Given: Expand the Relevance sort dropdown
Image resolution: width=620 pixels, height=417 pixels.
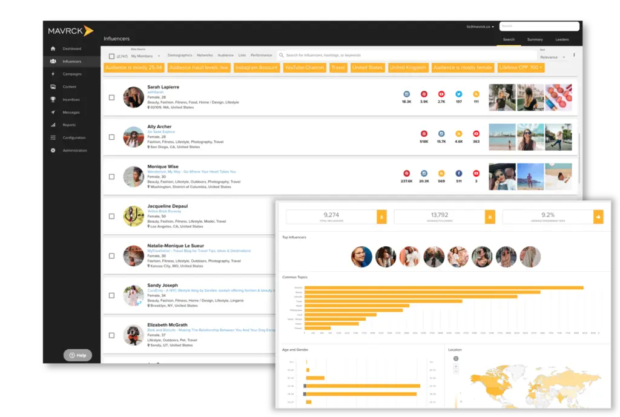Looking at the screenshot, I should click(x=552, y=57).
